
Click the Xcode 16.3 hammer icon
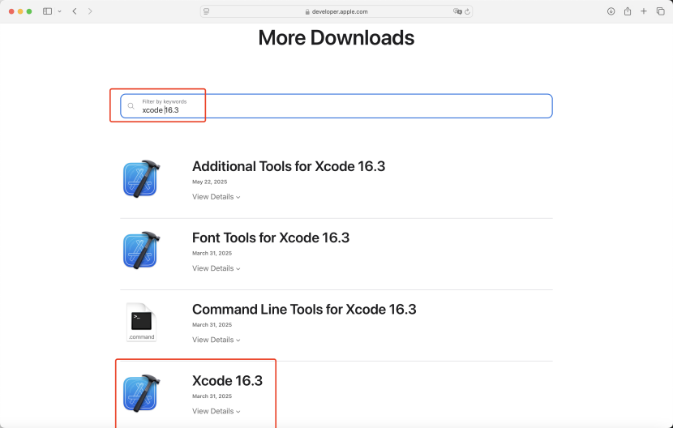point(141,393)
